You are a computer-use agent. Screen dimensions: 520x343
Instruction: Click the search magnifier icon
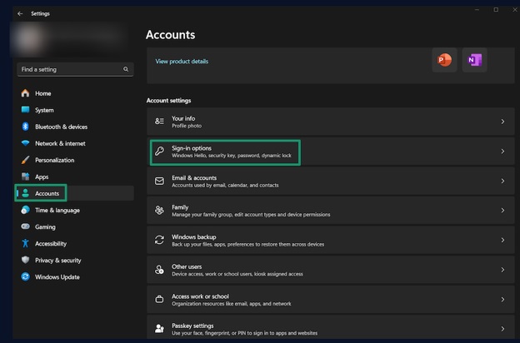[126, 69]
